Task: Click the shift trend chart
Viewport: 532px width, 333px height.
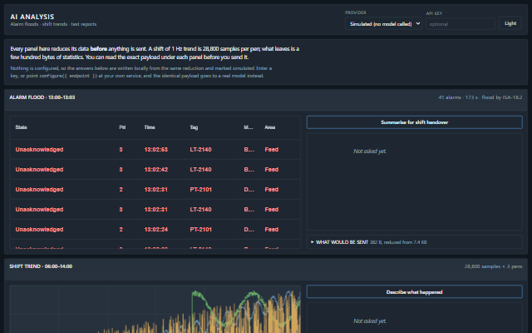Action: (155, 309)
